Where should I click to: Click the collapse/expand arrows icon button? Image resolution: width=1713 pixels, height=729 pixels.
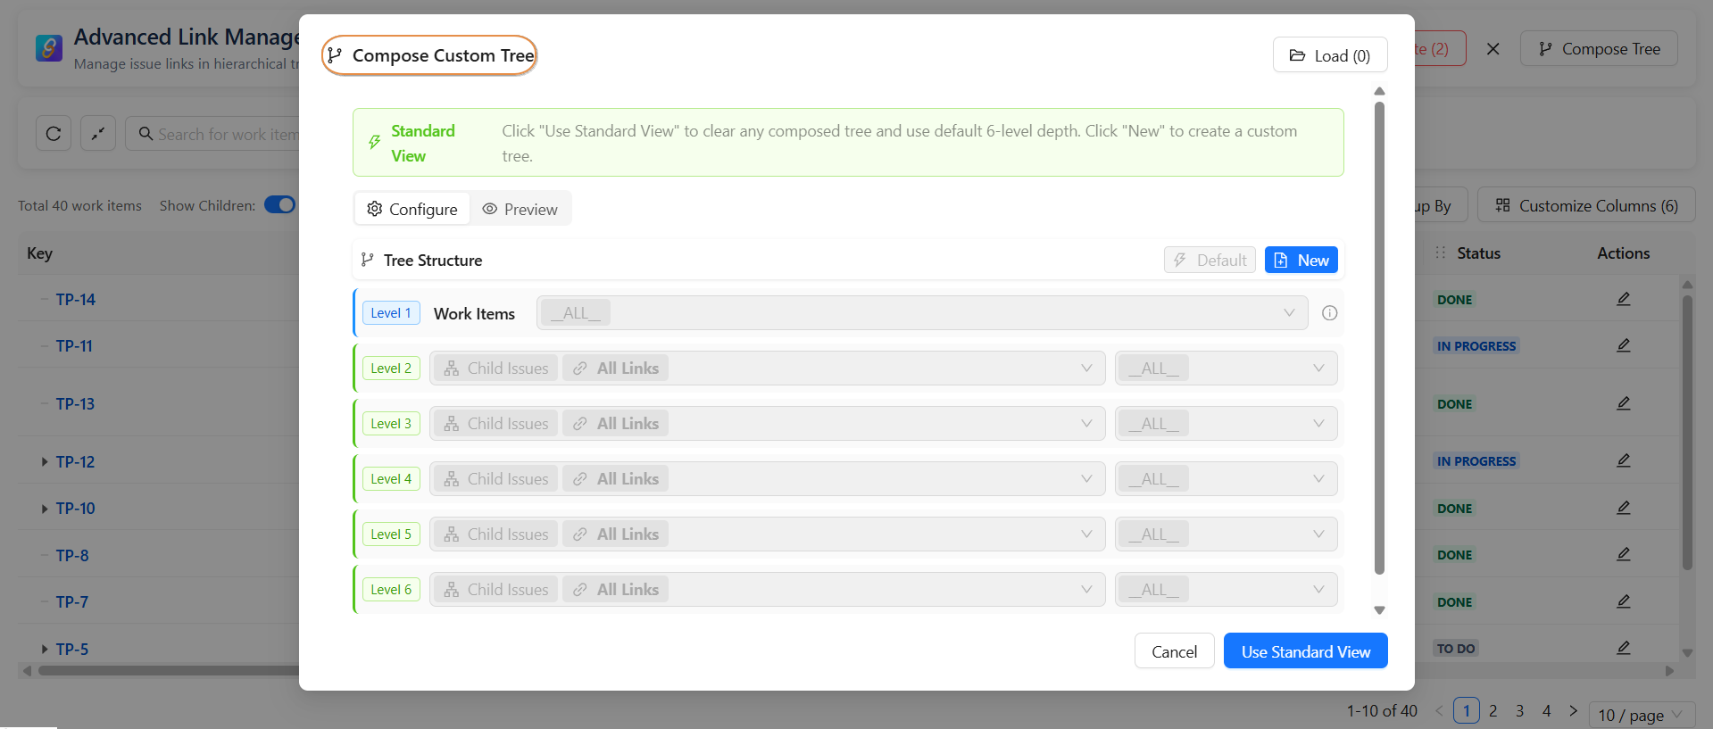pyautogui.click(x=98, y=134)
